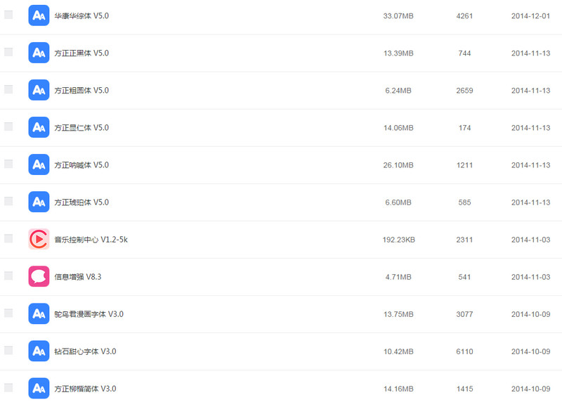Click the font icon beside 方正柳楷简体
The height and width of the screenshot is (402, 562).
coord(39,388)
